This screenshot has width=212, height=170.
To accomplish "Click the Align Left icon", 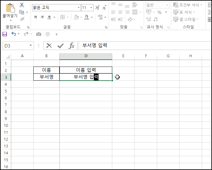I will click(x=113, y=12).
